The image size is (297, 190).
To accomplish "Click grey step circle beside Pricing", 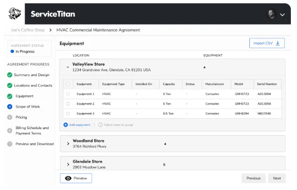I will coord(9,117).
